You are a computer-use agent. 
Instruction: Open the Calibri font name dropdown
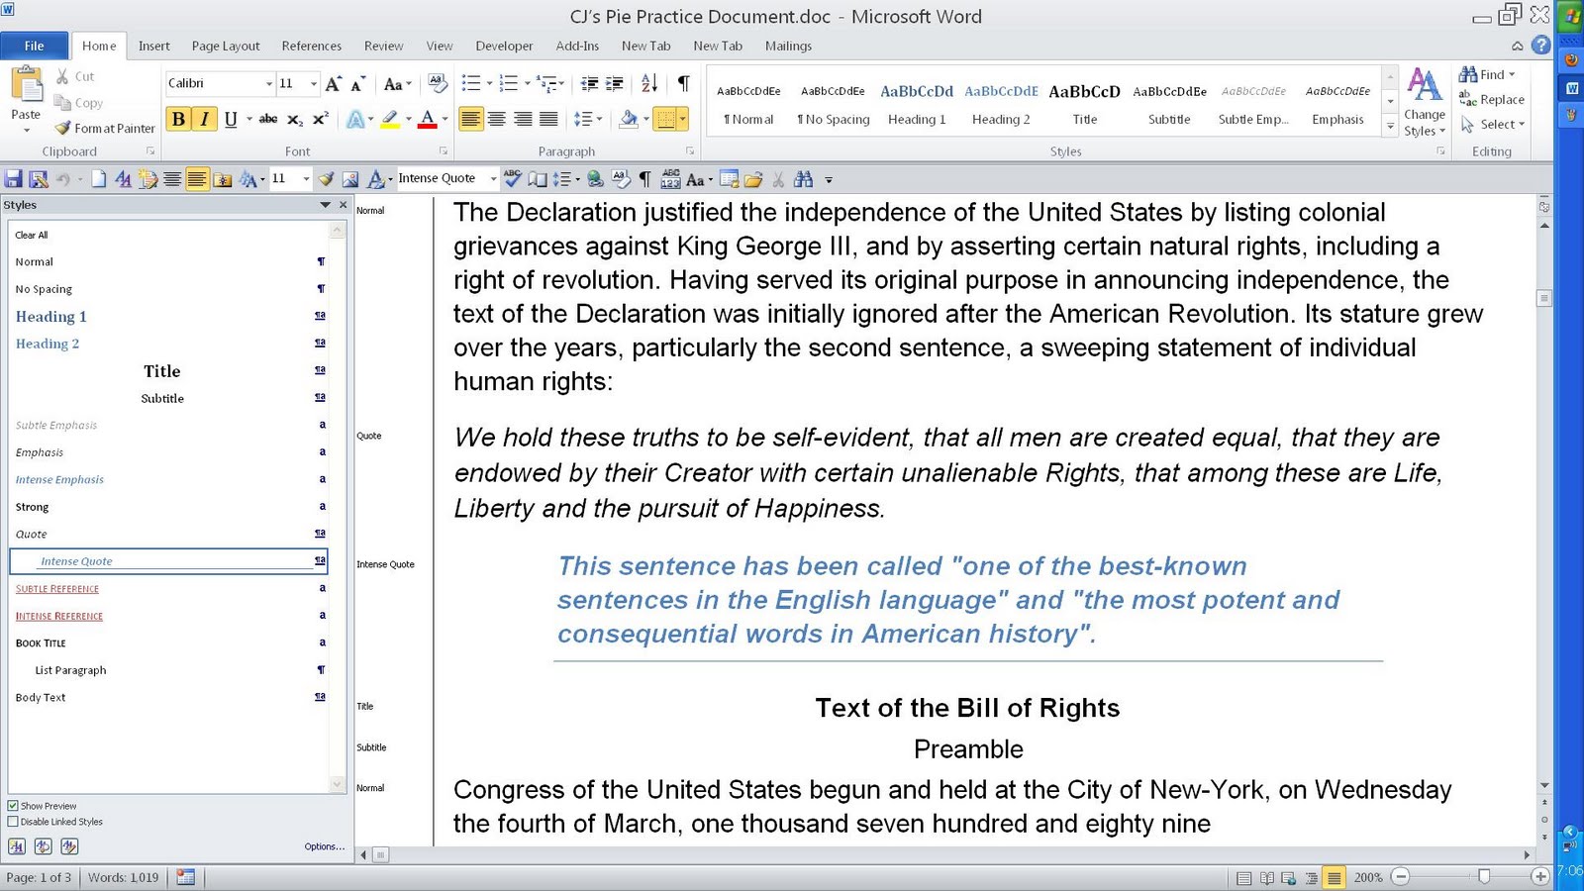pos(268,84)
